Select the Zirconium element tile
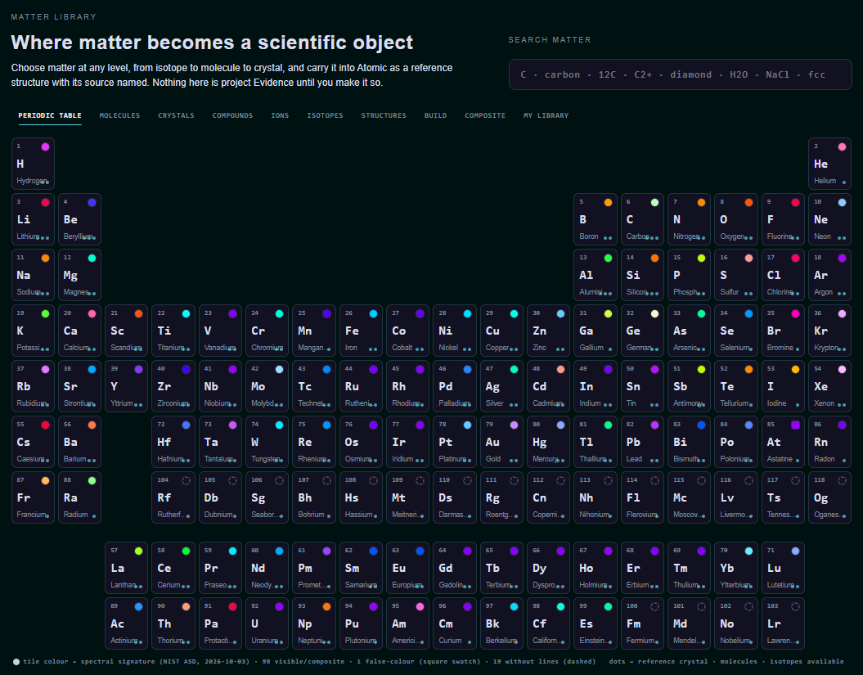The height and width of the screenshot is (675, 863). (x=173, y=386)
